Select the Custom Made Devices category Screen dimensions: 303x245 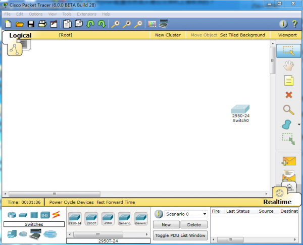35,234
